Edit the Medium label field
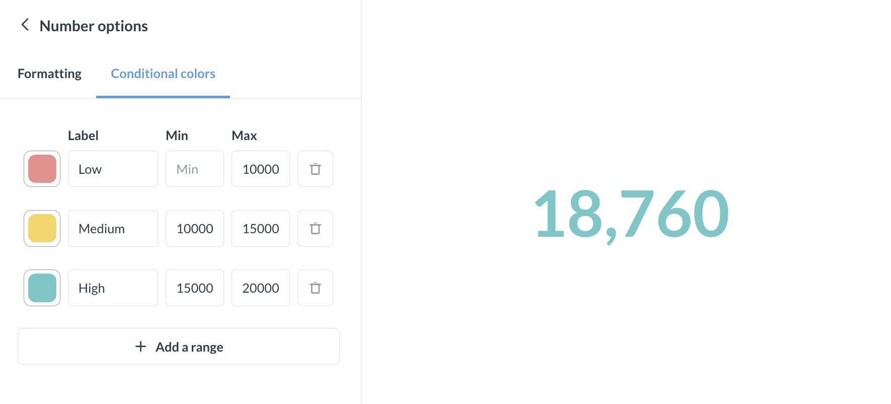The width and height of the screenshot is (891, 404). coord(113,228)
